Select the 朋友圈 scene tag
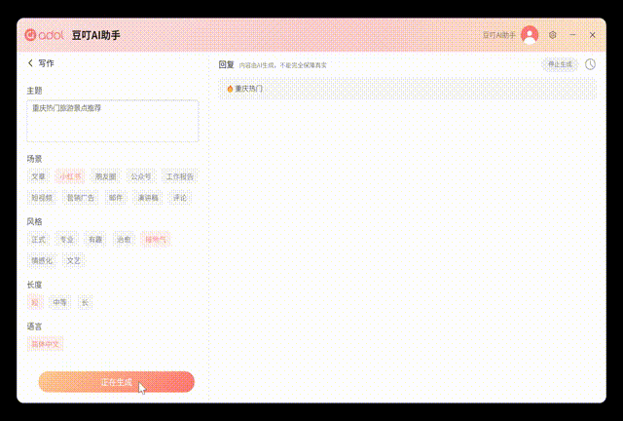This screenshot has height=421, width=623. 105,176
